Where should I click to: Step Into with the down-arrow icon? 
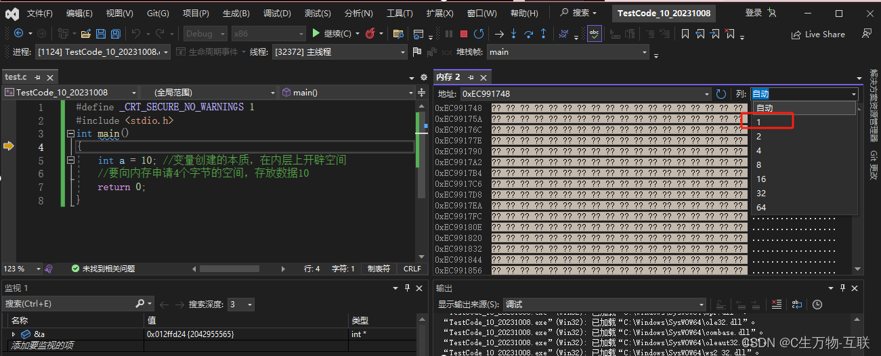[x=514, y=33]
